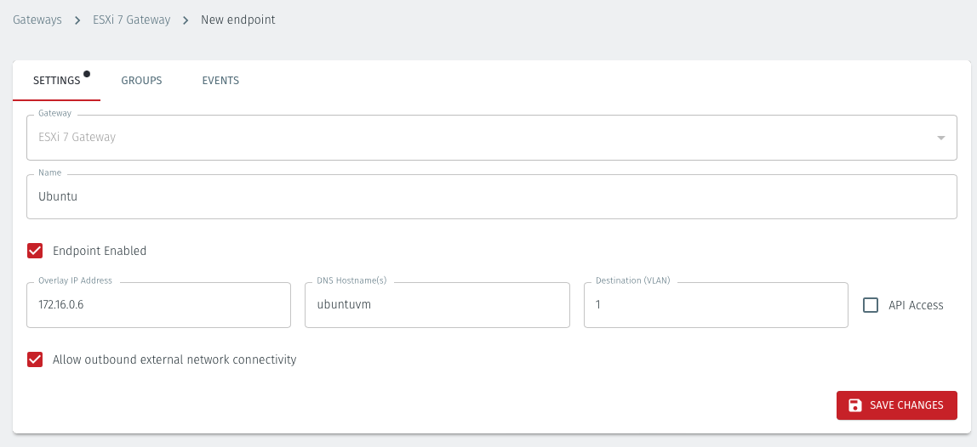Click the Gateway dropdown arrow
Viewport: 977px width, 447px height.
940,138
